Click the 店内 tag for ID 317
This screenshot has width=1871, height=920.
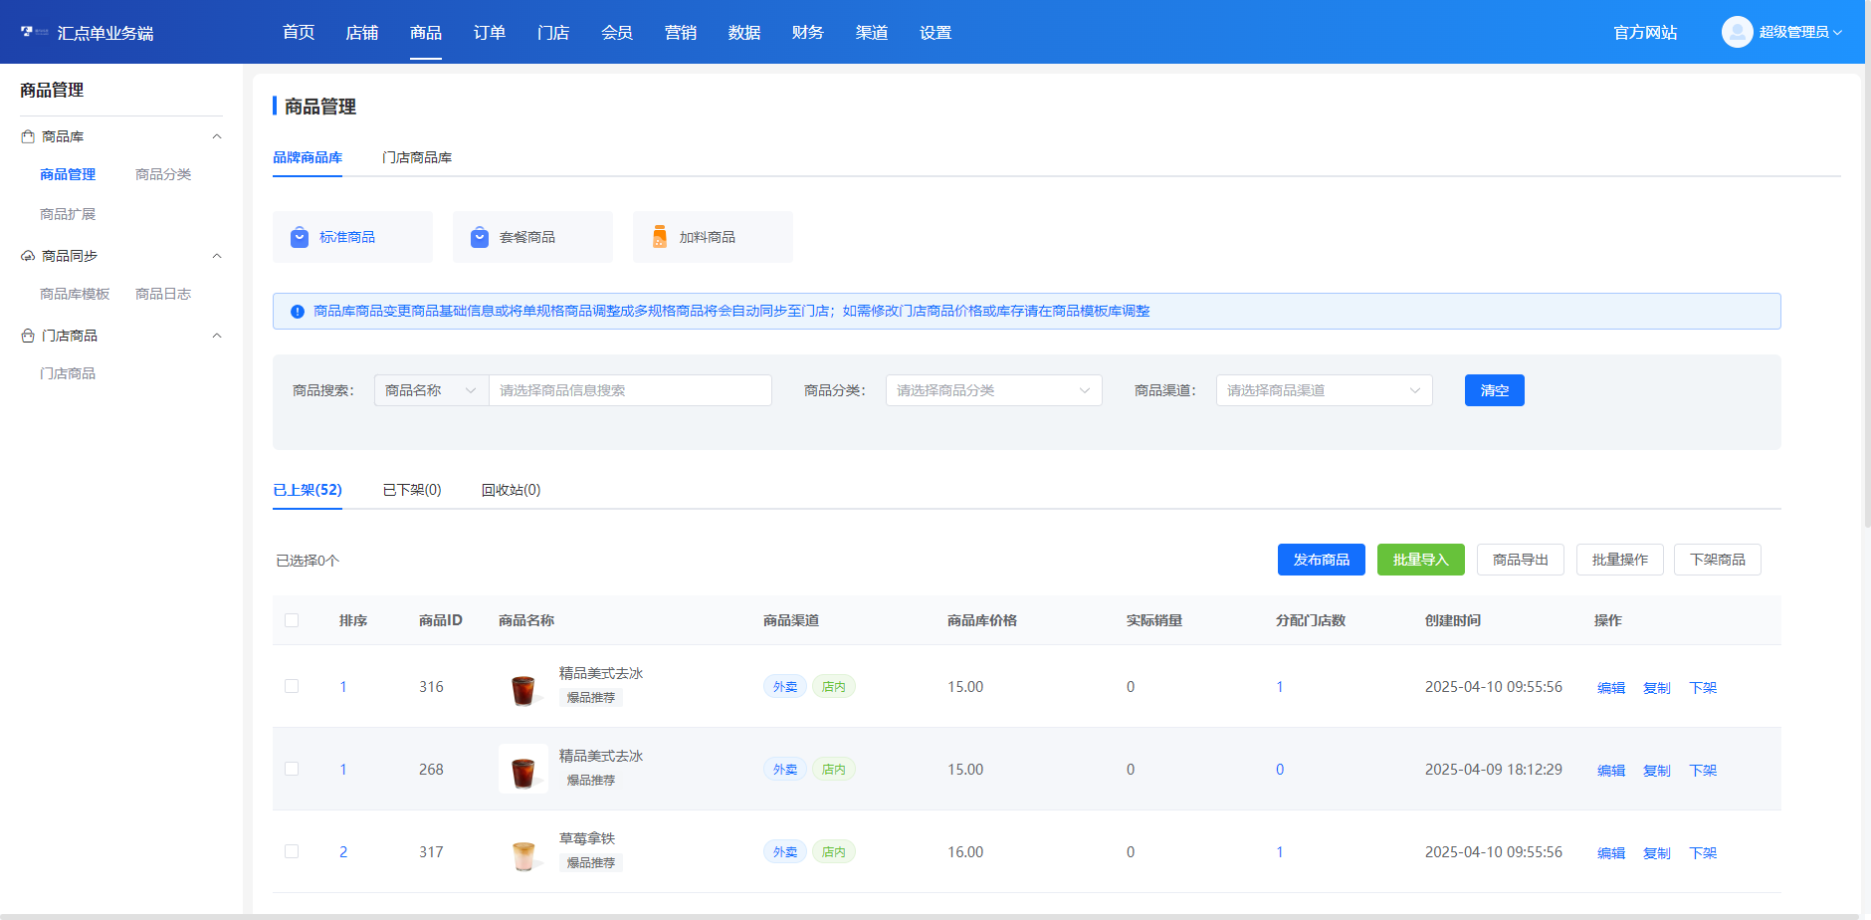click(x=834, y=851)
